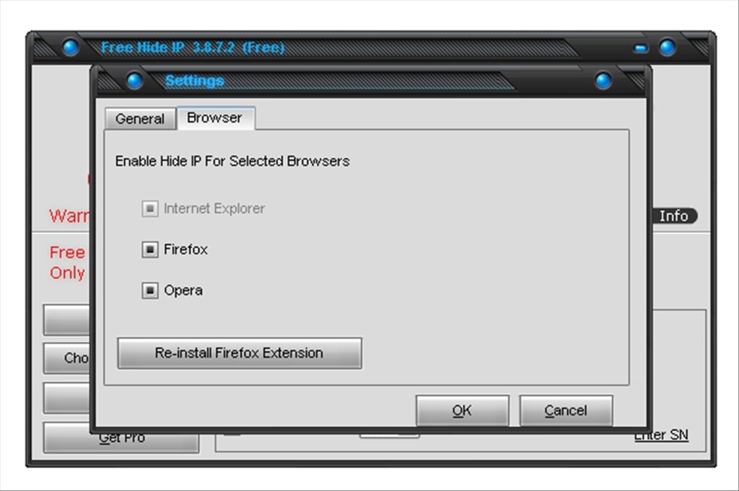Screen dimensions: 739x491
Task: Close Free Hide IP using the right blue orb
Action: (x=668, y=48)
